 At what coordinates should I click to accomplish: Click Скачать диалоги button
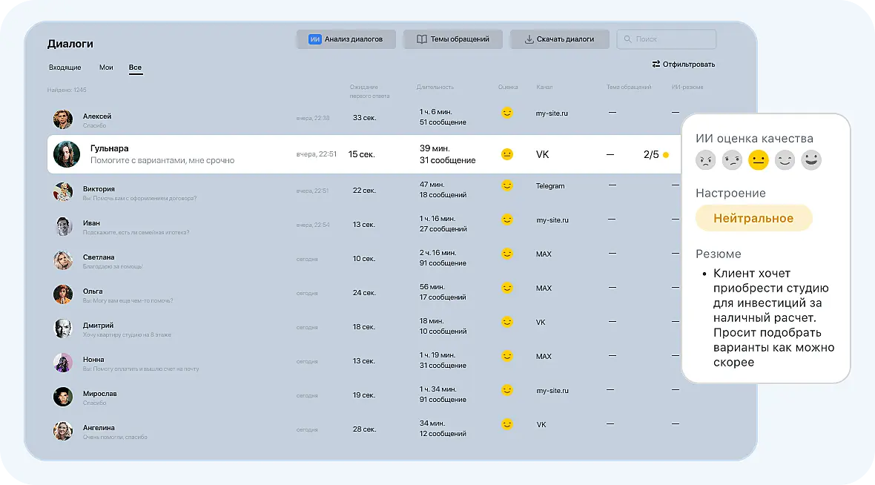point(559,39)
